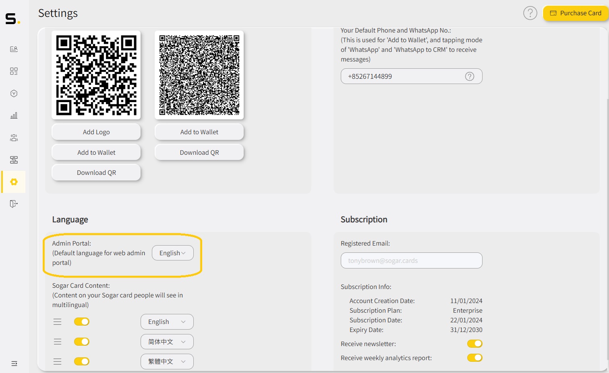This screenshot has width=609, height=373.
Task: Open the help question mark icon
Action: [x=530, y=13]
